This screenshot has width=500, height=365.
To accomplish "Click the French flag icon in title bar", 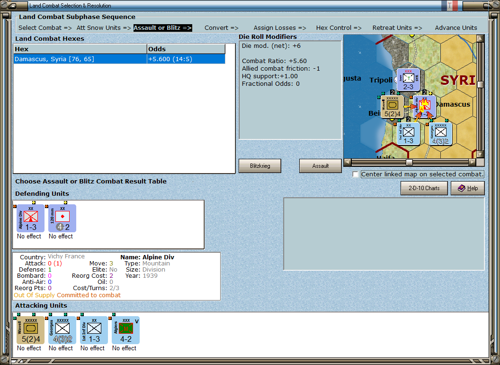I will click(450, 5).
